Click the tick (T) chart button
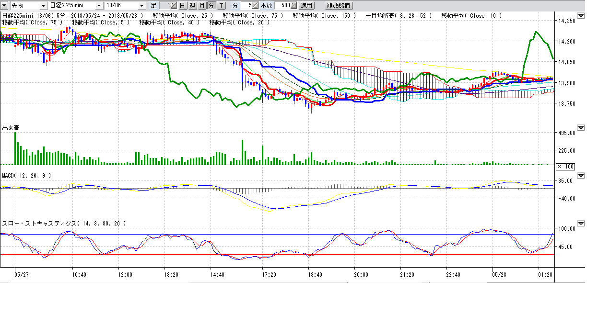Viewport: 610px width, 315px height. pyautogui.click(x=221, y=6)
